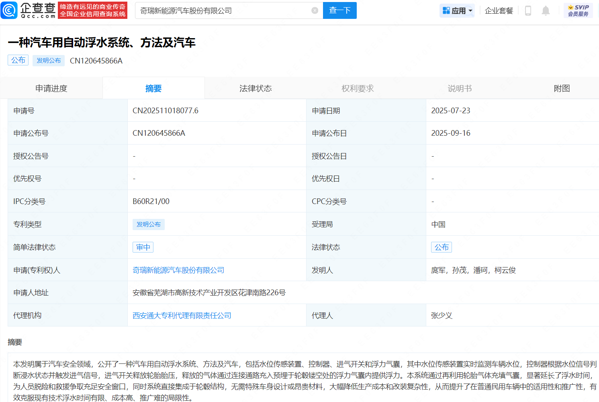
Task: Click the 公布 tag under the title
Action: click(x=18, y=60)
